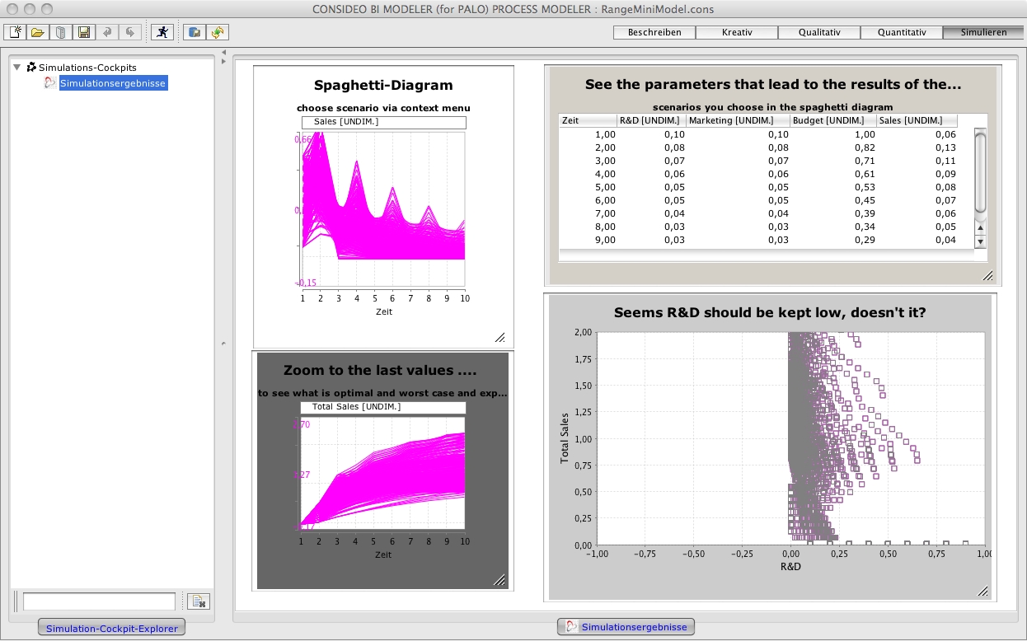Click the new document icon
The width and height of the screenshot is (1027, 641).
point(15,32)
